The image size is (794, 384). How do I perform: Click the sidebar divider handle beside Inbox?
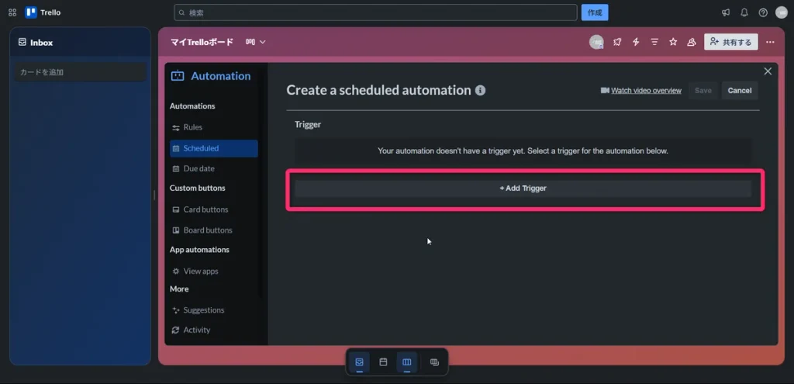pos(154,195)
